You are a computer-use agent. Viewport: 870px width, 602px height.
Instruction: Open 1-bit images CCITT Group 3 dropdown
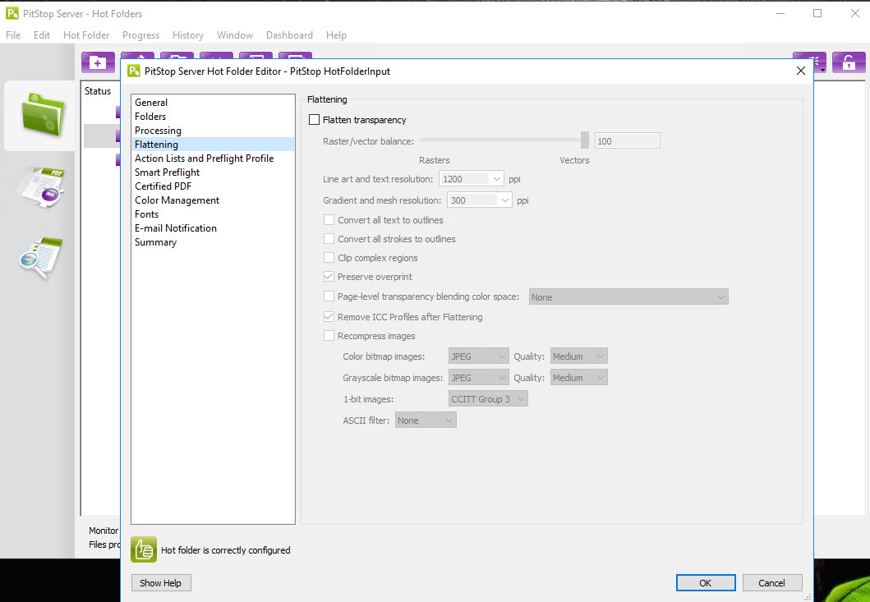coord(488,399)
